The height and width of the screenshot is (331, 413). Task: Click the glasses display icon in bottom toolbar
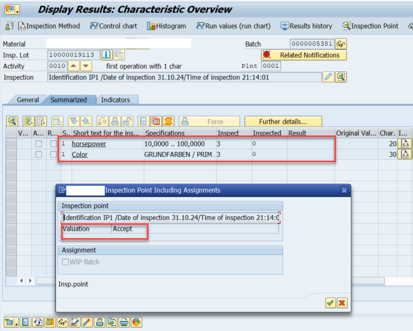tap(63, 322)
